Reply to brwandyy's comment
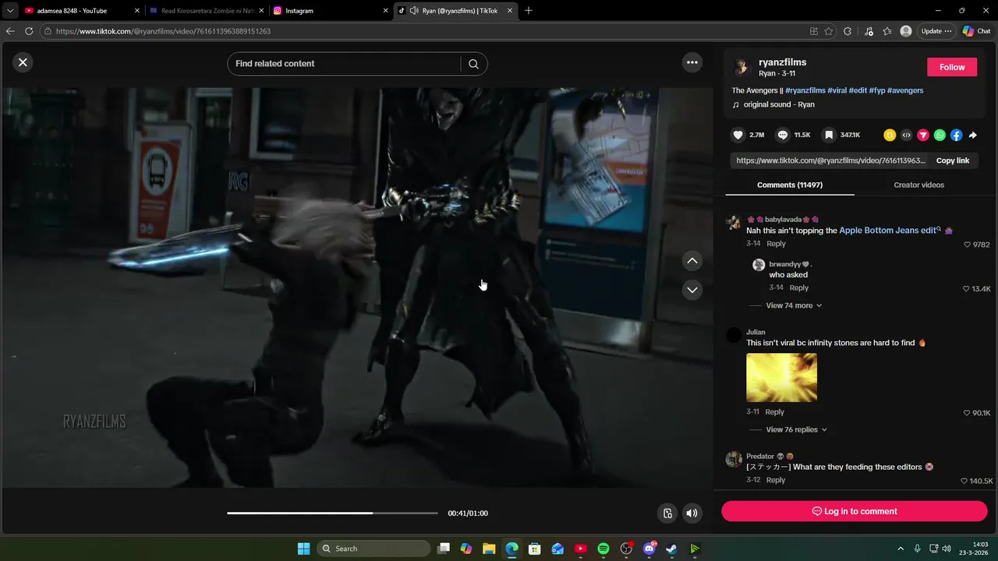This screenshot has height=561, width=998. (798, 288)
